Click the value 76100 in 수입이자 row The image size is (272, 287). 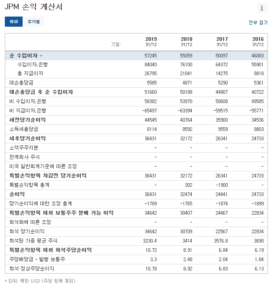(186, 65)
